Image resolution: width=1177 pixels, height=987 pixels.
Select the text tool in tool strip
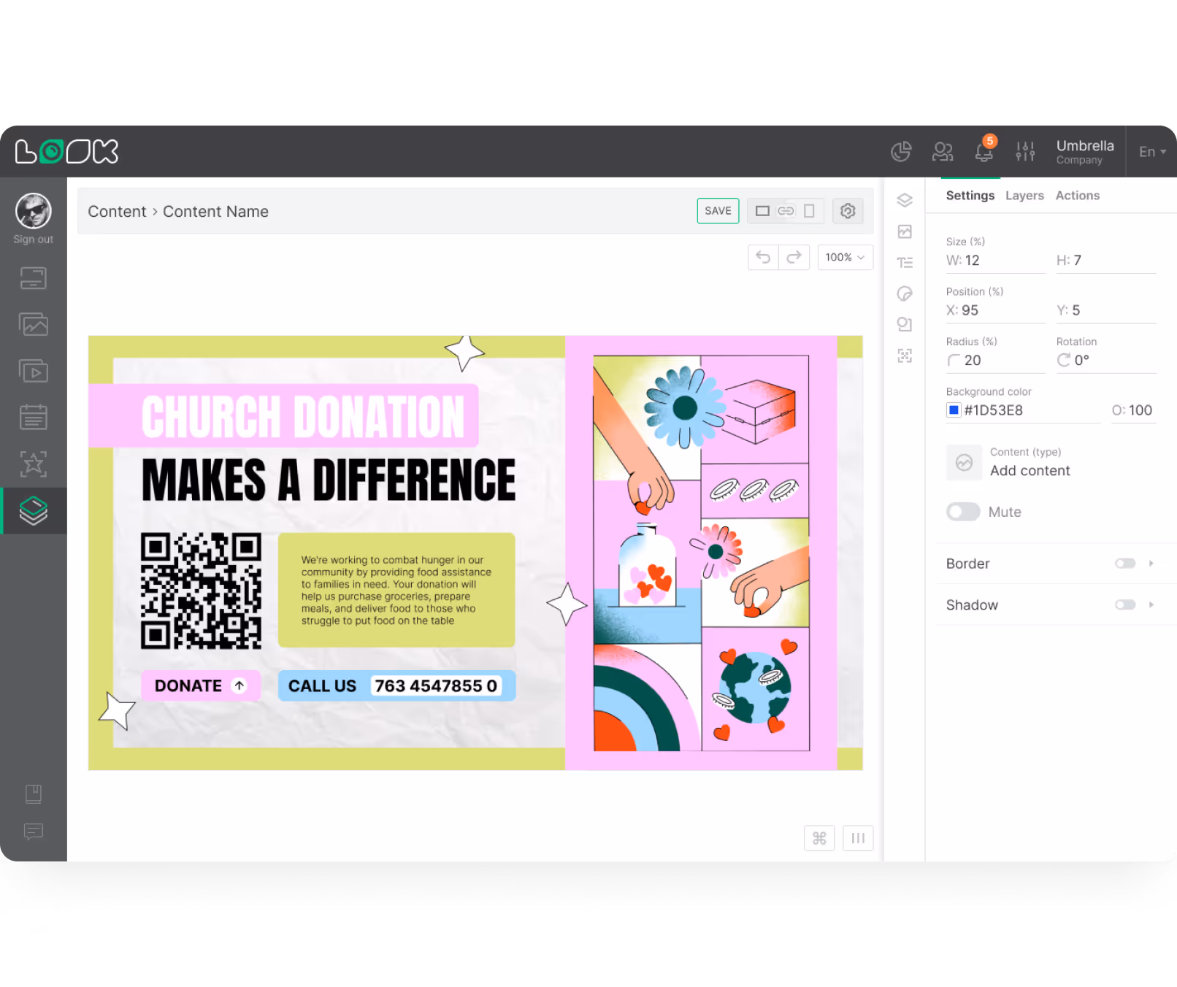(905, 263)
